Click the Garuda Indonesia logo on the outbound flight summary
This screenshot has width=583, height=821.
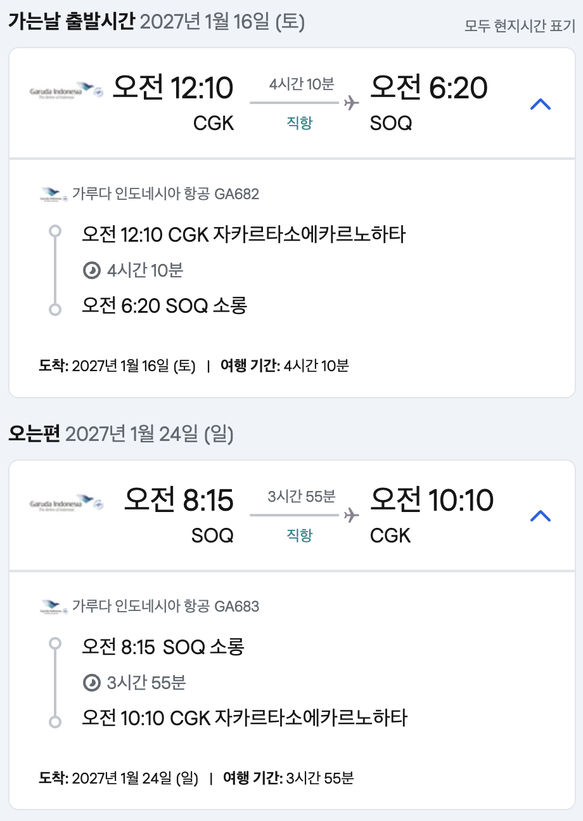tap(66, 91)
